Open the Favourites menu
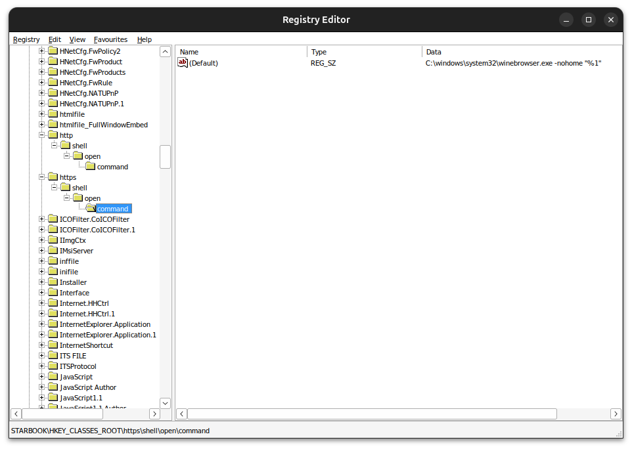Viewport: 632px width, 449px height. [x=110, y=39]
